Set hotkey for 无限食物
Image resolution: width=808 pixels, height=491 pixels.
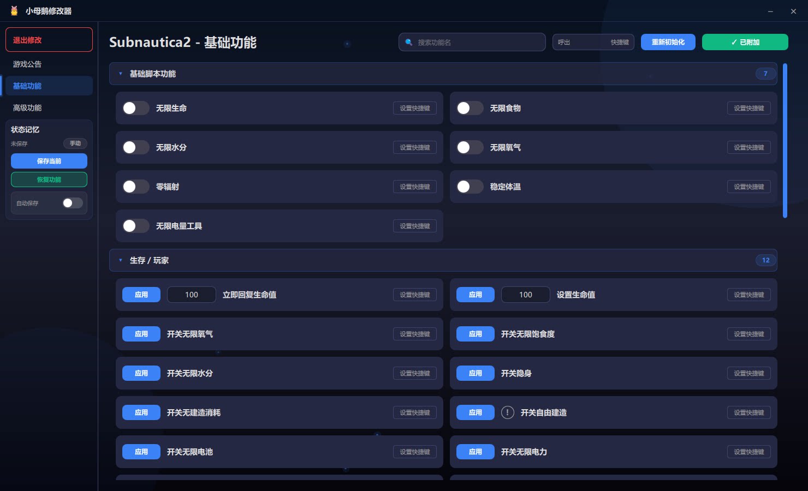749,108
